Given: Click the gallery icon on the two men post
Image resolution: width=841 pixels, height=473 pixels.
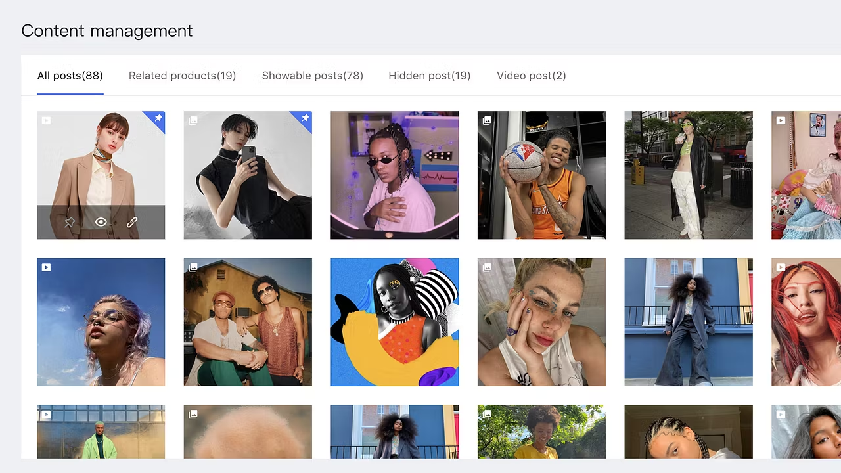Looking at the screenshot, I should click(193, 267).
